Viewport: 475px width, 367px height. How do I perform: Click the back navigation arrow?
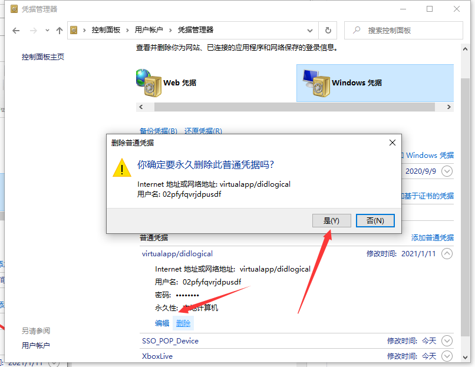(x=16, y=30)
